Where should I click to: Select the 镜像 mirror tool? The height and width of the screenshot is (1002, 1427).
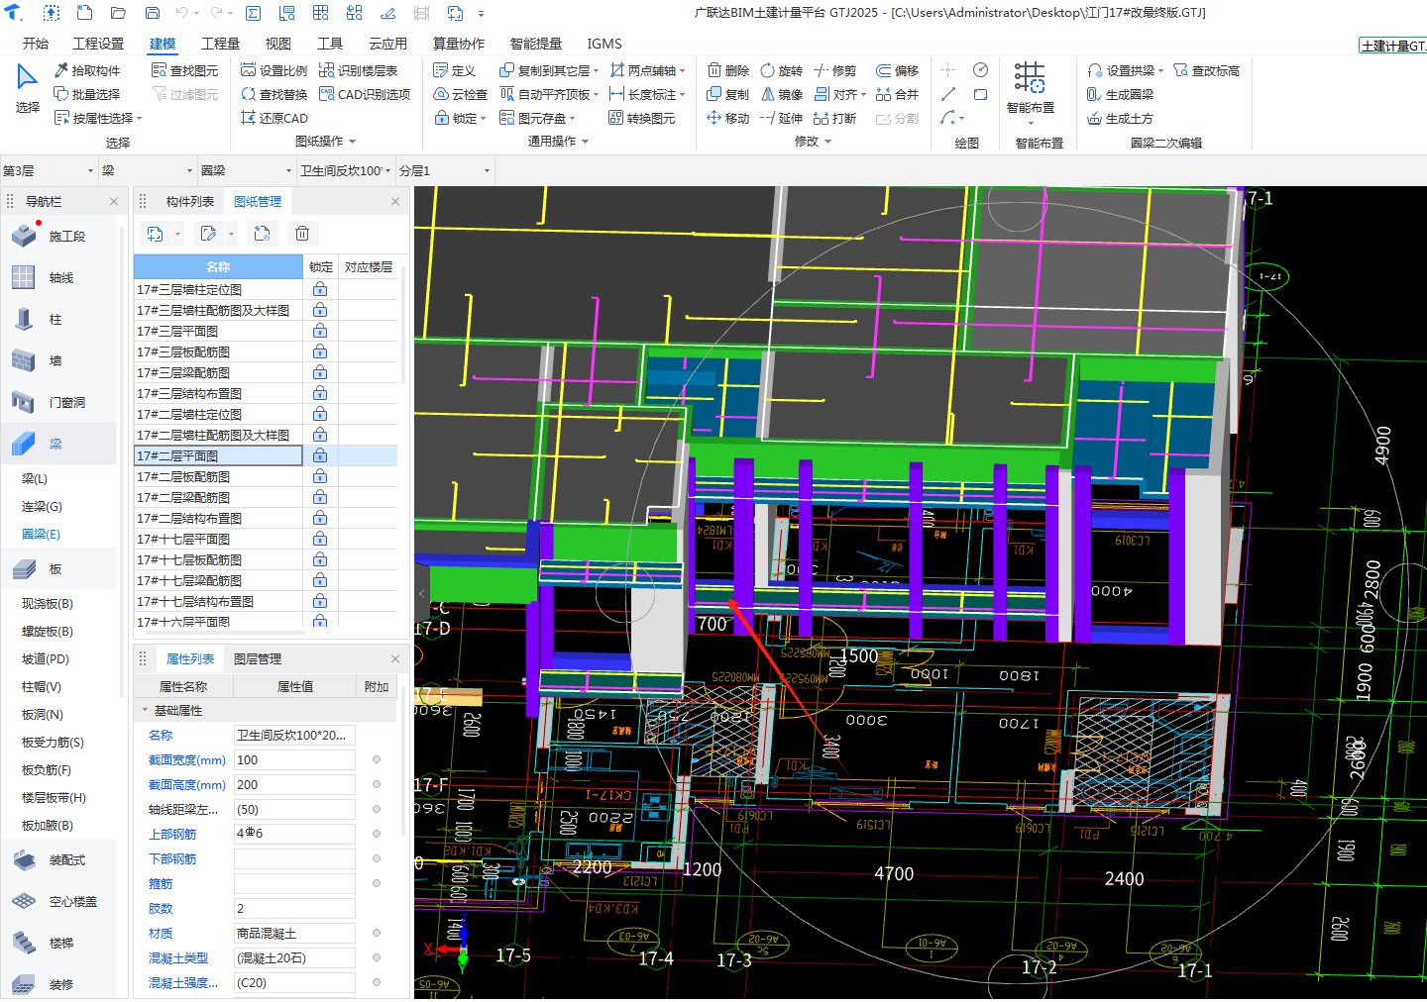[x=781, y=94]
